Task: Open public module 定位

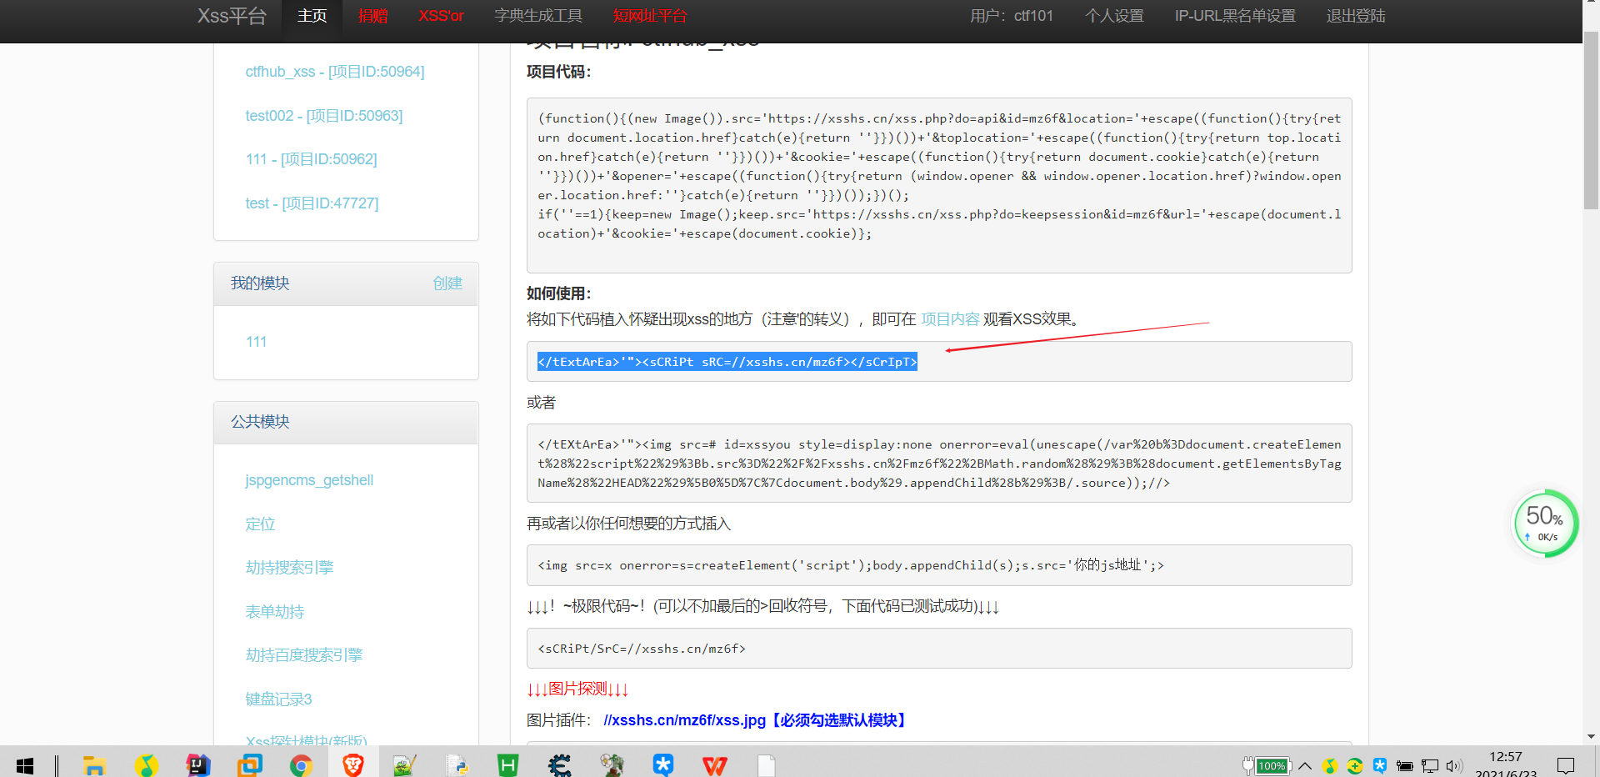Action: [x=260, y=524]
